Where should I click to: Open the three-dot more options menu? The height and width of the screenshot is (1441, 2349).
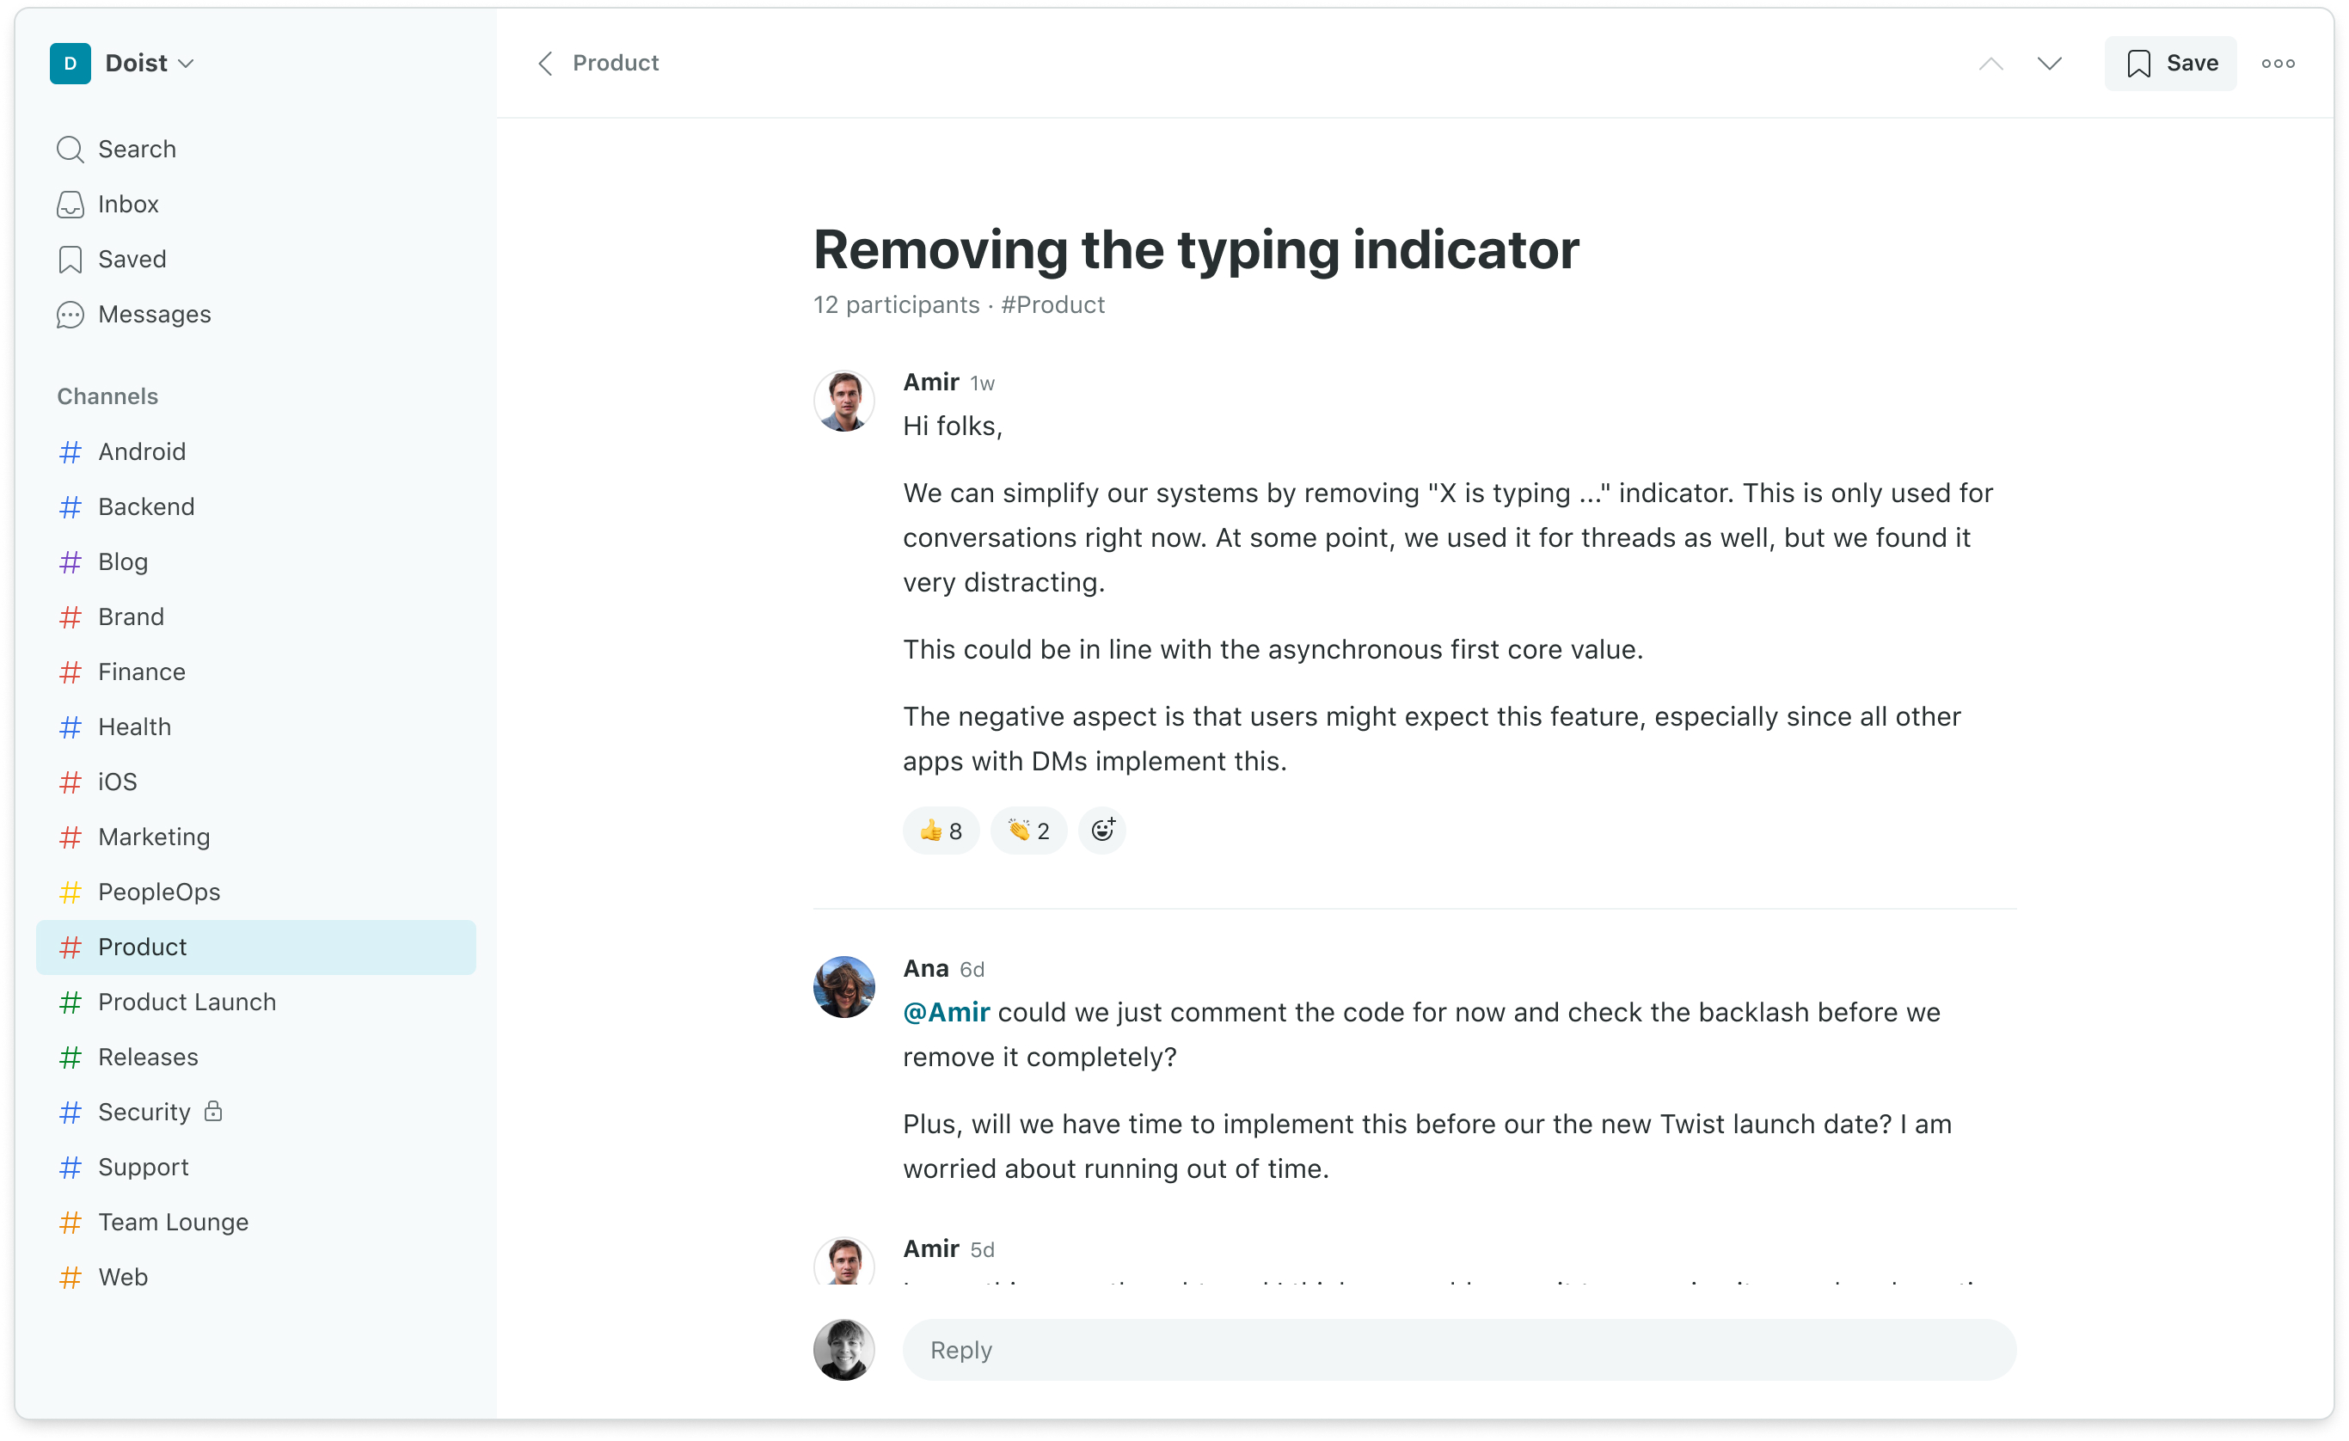(x=2278, y=64)
